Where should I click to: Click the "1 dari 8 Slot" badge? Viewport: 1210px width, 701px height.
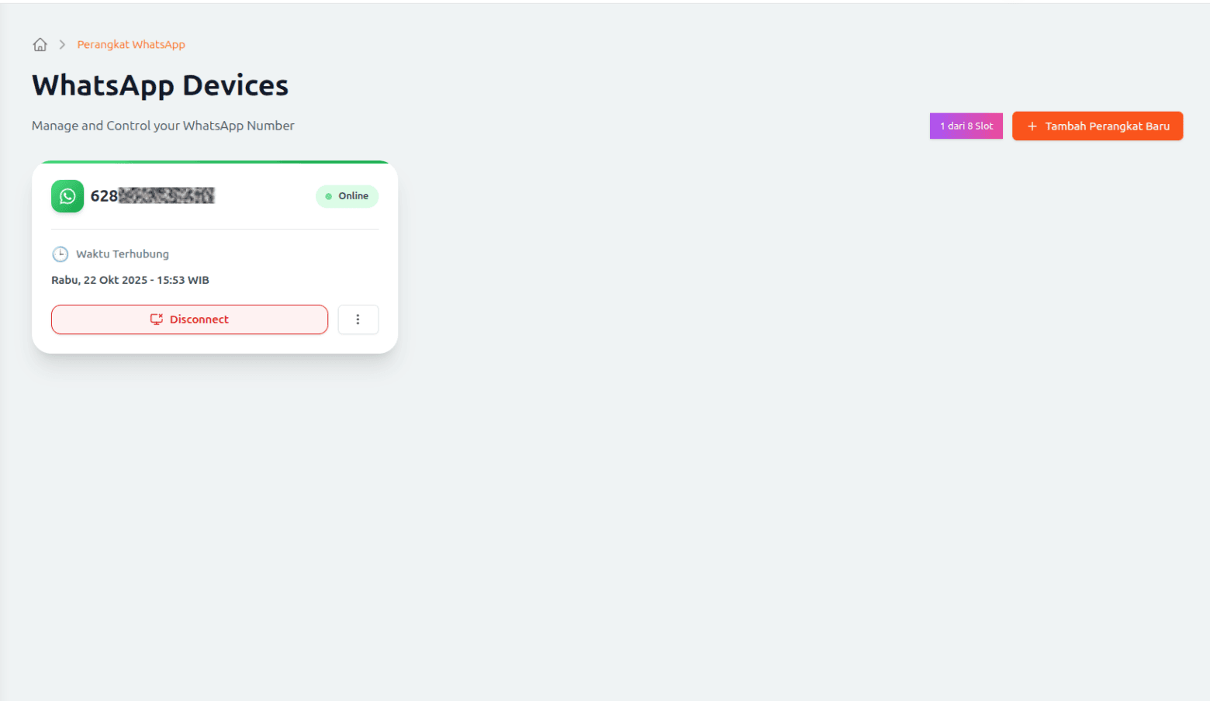(x=966, y=126)
